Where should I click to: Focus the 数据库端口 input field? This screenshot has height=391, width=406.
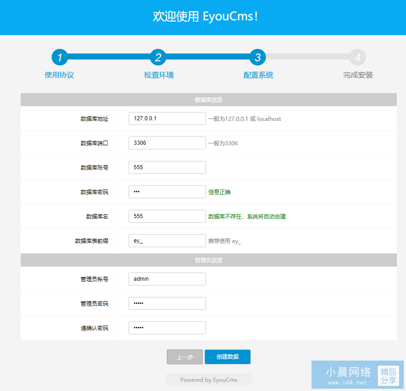(x=167, y=143)
